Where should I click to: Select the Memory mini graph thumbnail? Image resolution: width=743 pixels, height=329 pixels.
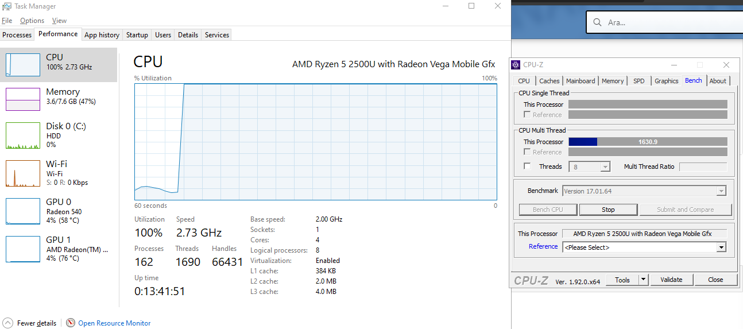coord(23,99)
